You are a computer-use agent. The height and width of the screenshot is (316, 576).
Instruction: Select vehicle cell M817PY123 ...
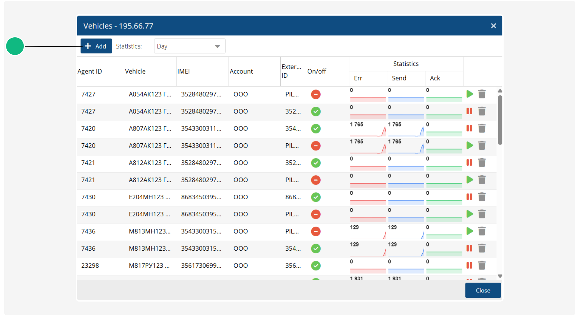[x=149, y=266]
